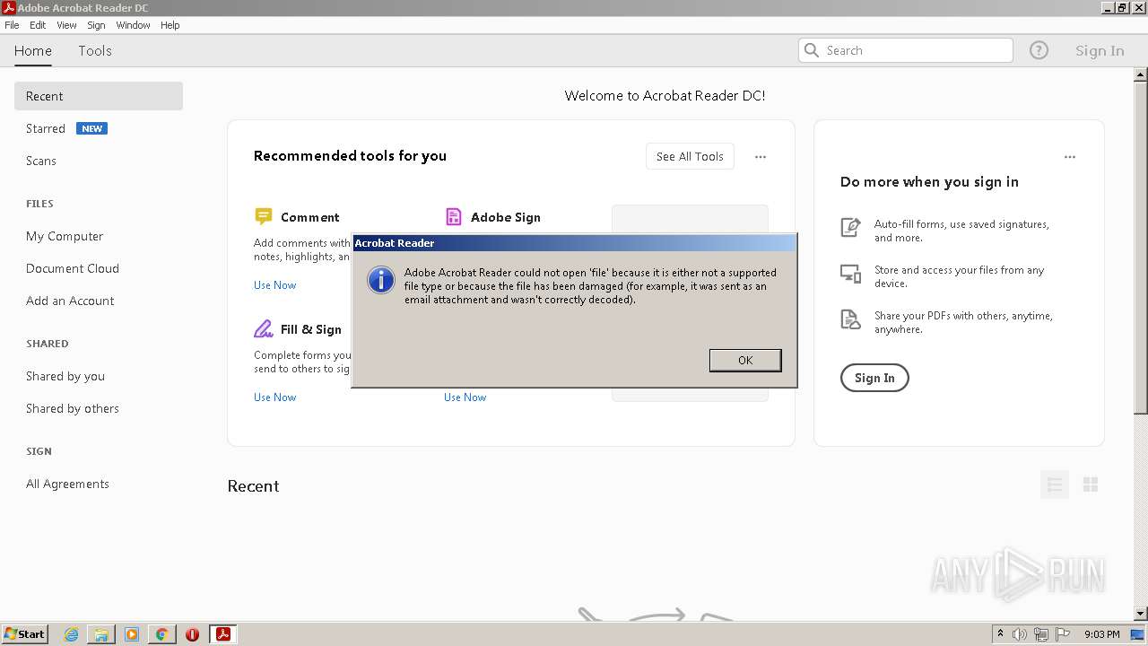
Task: Click the Help question mark icon
Action: pyautogui.click(x=1039, y=50)
